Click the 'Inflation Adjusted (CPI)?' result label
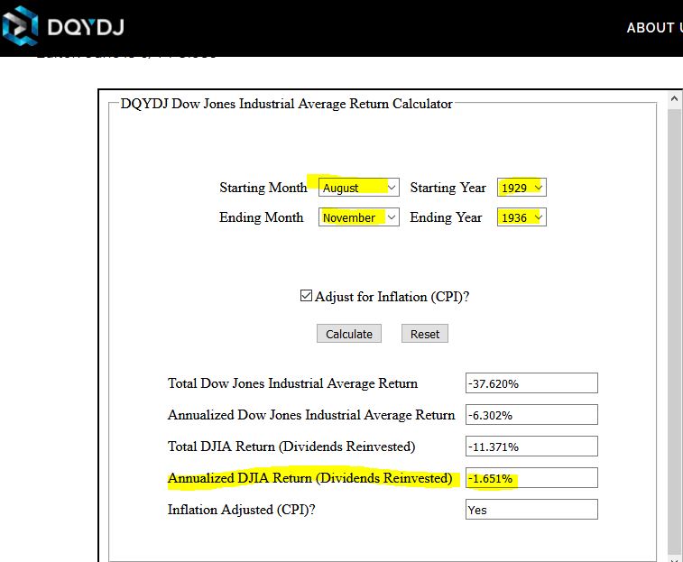The width and height of the screenshot is (683, 562). (242, 510)
